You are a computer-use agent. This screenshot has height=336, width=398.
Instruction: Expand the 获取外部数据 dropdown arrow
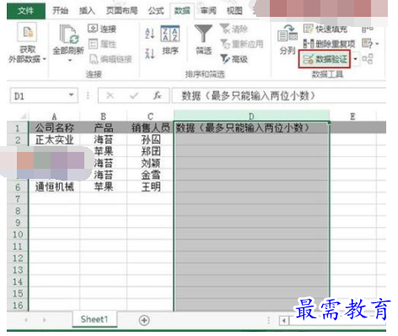pos(45,59)
